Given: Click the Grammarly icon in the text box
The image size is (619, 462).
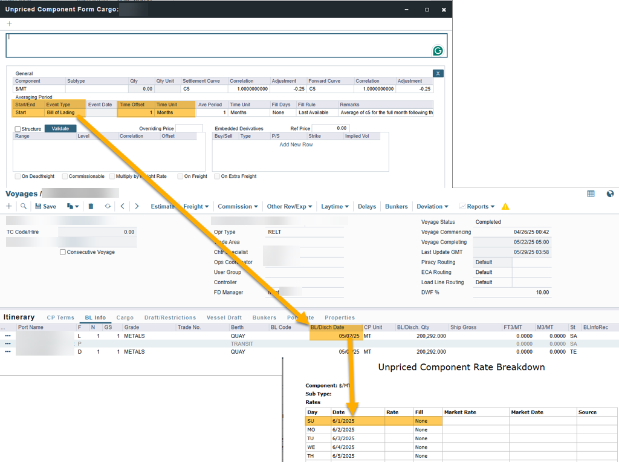Looking at the screenshot, I should point(438,51).
